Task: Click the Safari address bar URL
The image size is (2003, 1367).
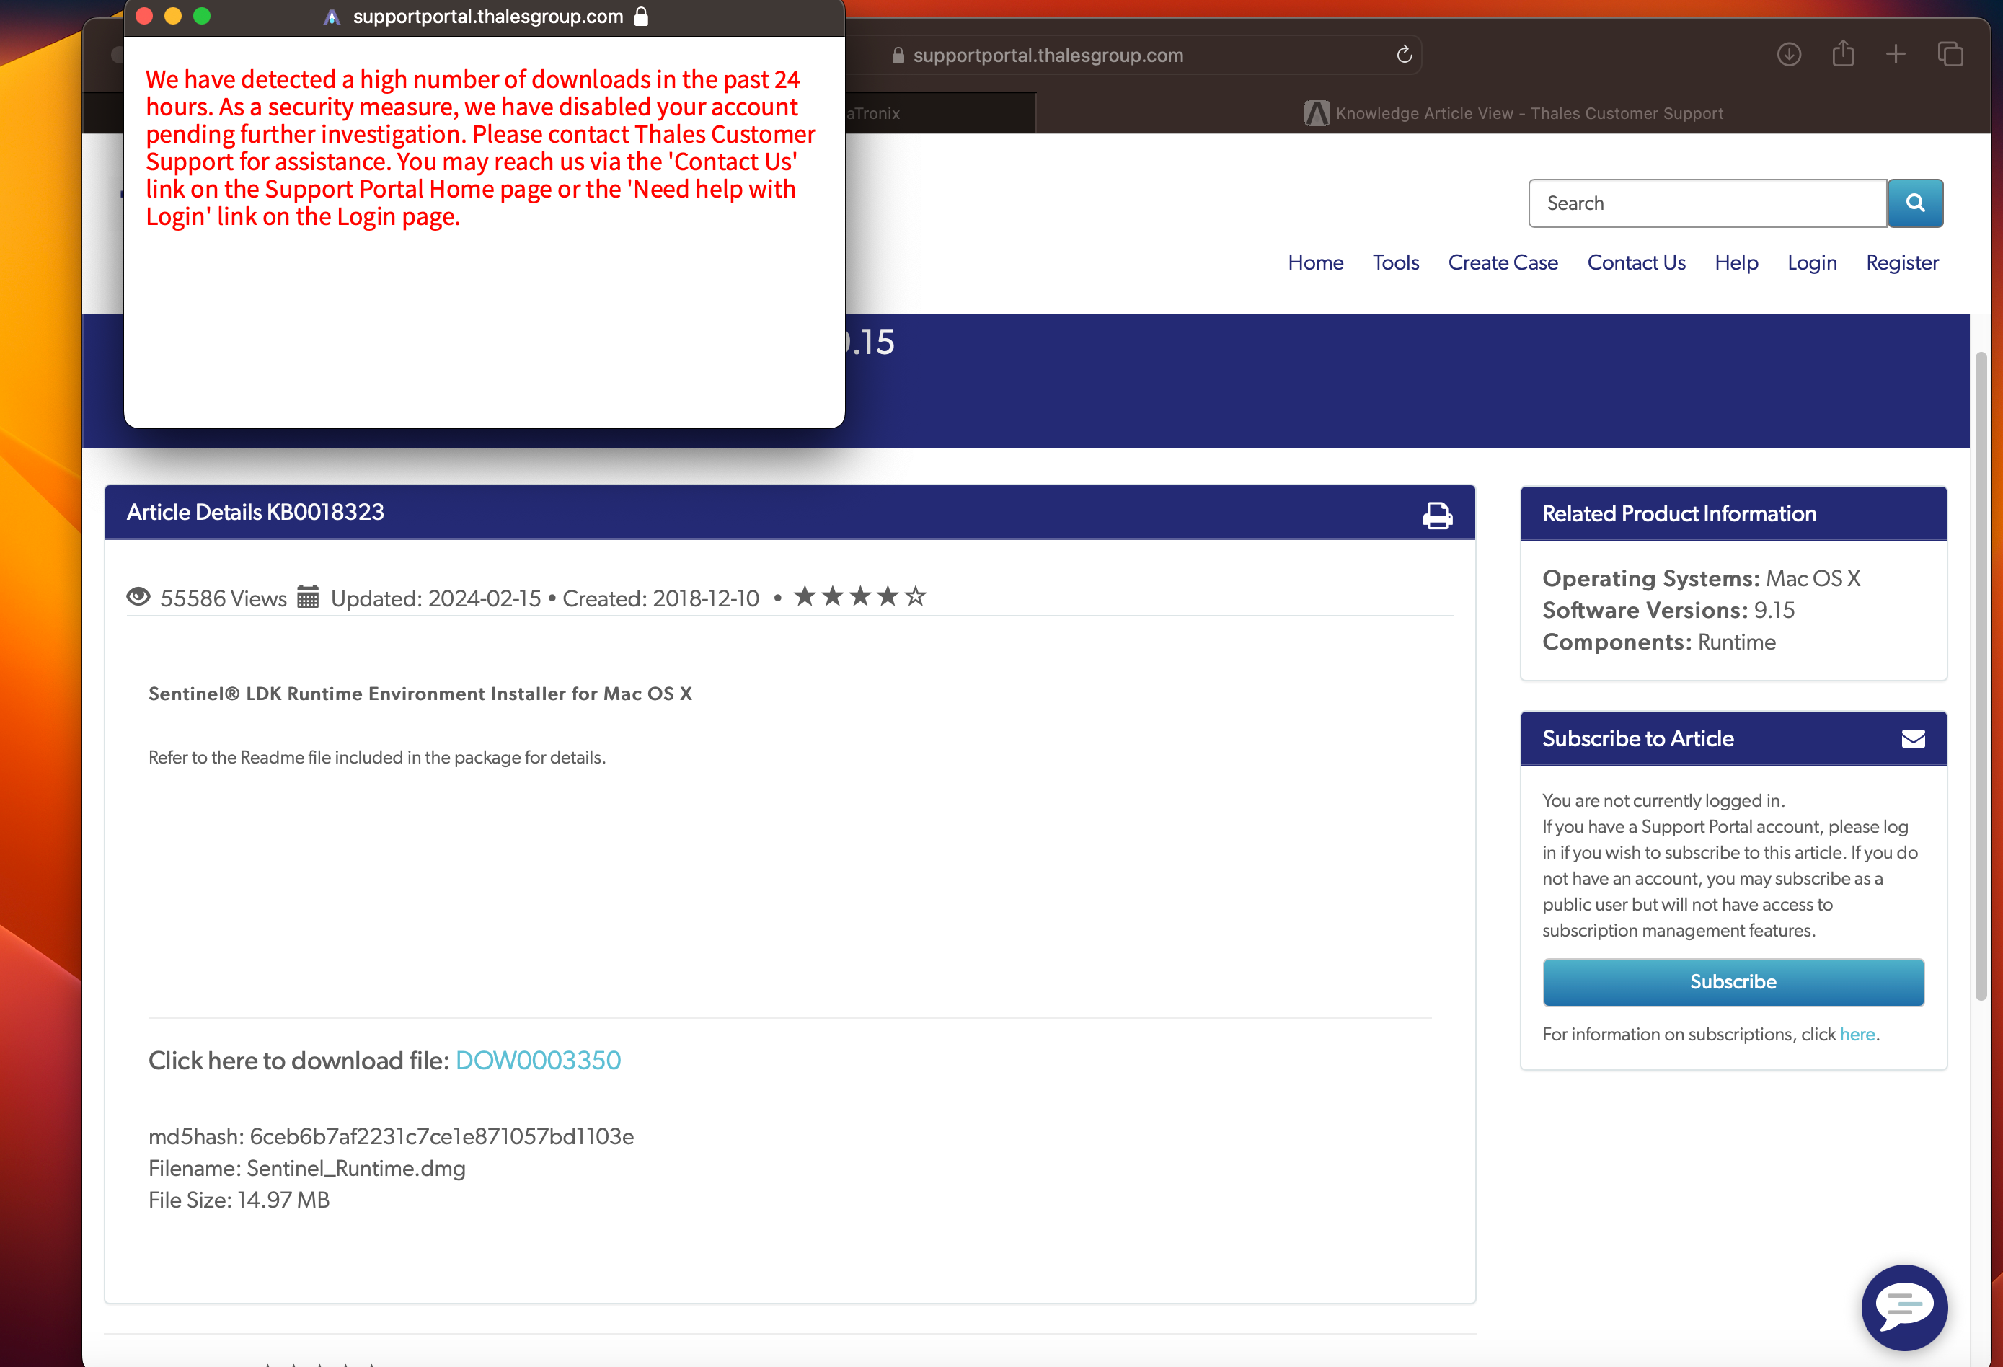Action: pos(1048,56)
